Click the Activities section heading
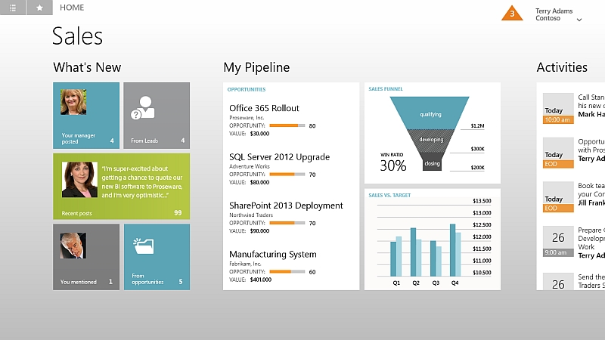 tap(562, 67)
